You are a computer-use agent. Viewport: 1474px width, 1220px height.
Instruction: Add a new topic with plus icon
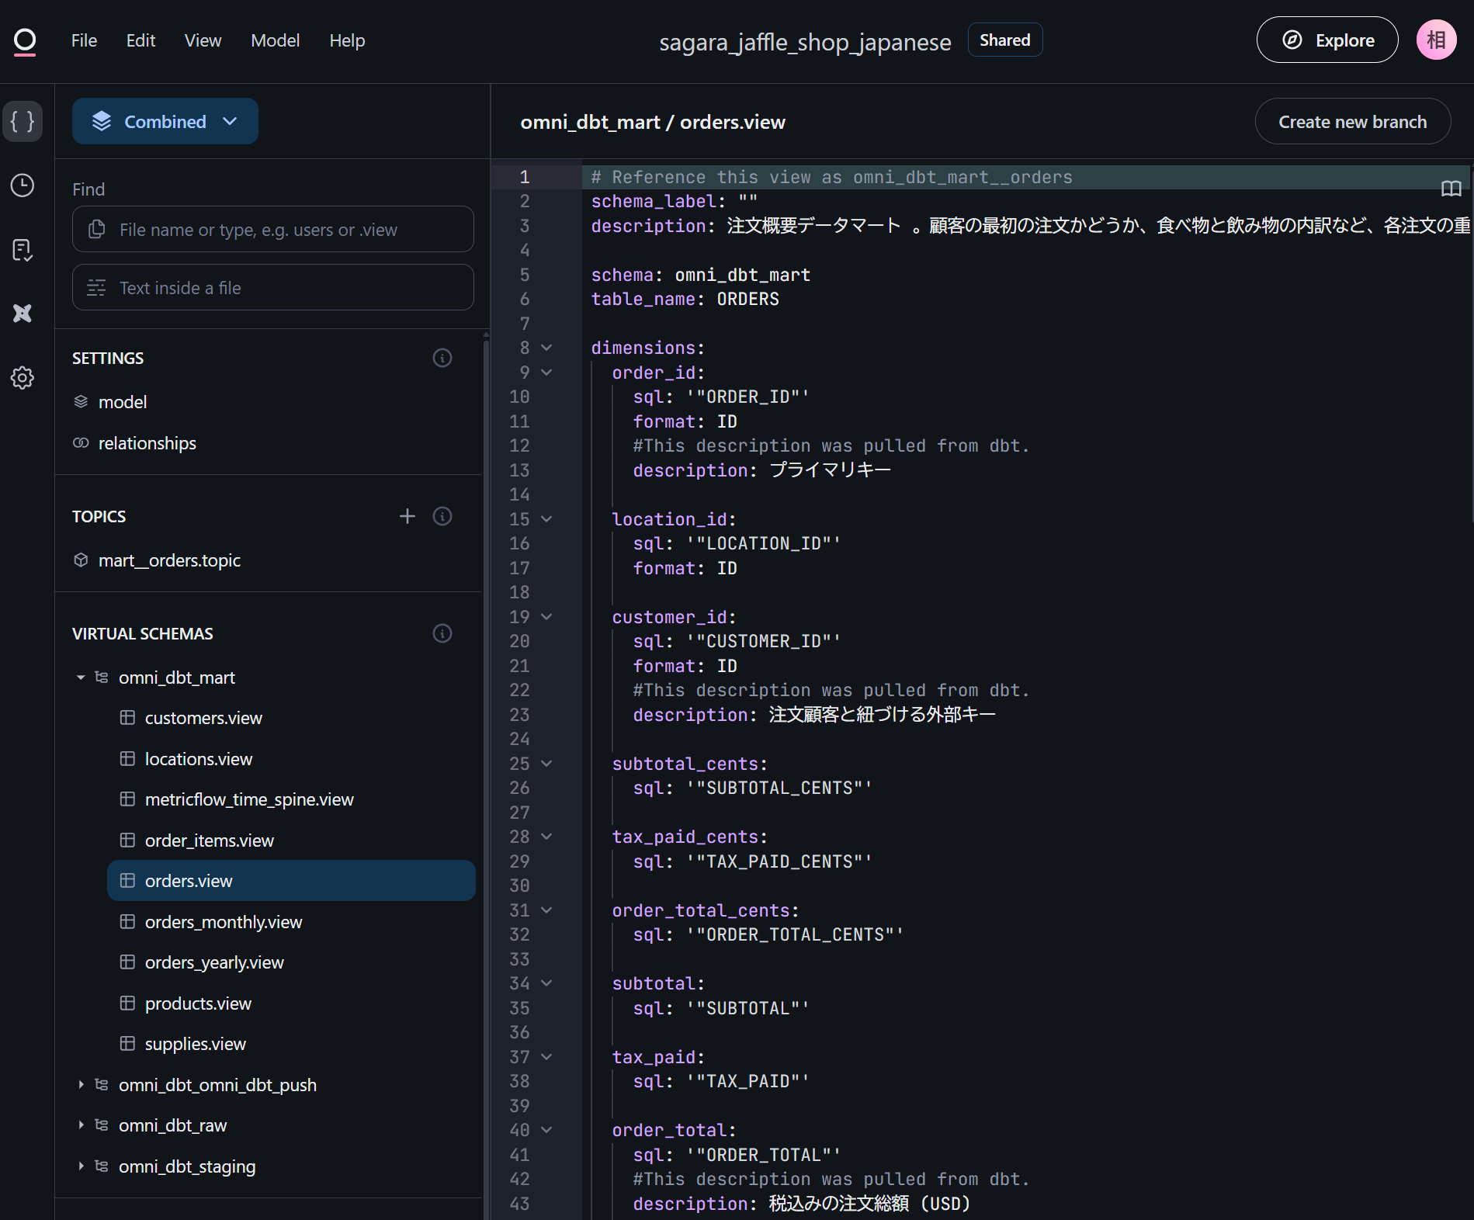[408, 517]
